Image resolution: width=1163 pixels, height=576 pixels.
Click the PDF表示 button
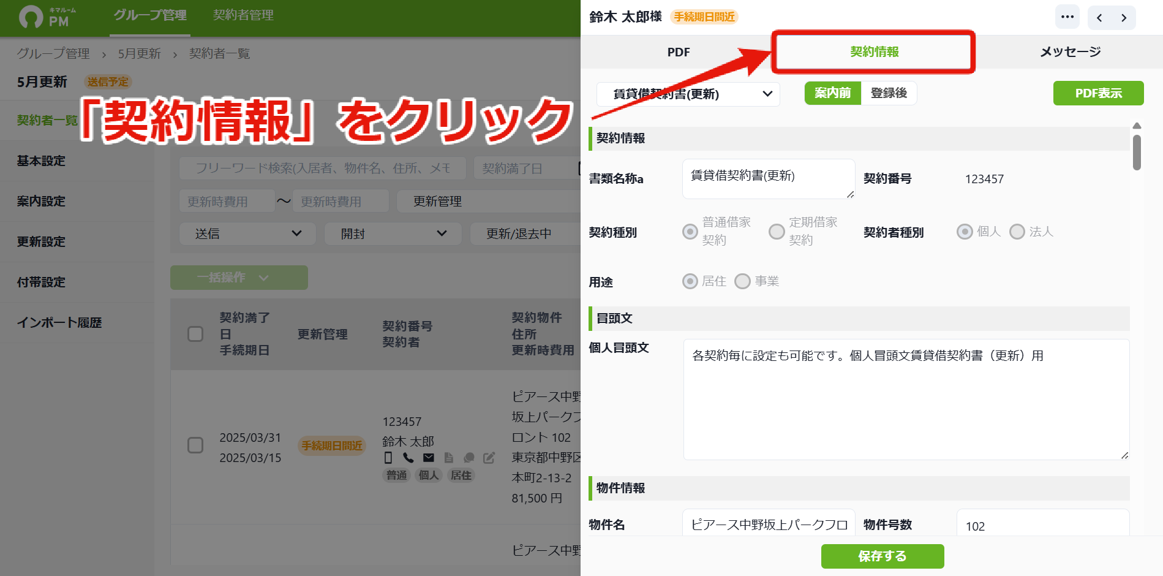click(1098, 93)
